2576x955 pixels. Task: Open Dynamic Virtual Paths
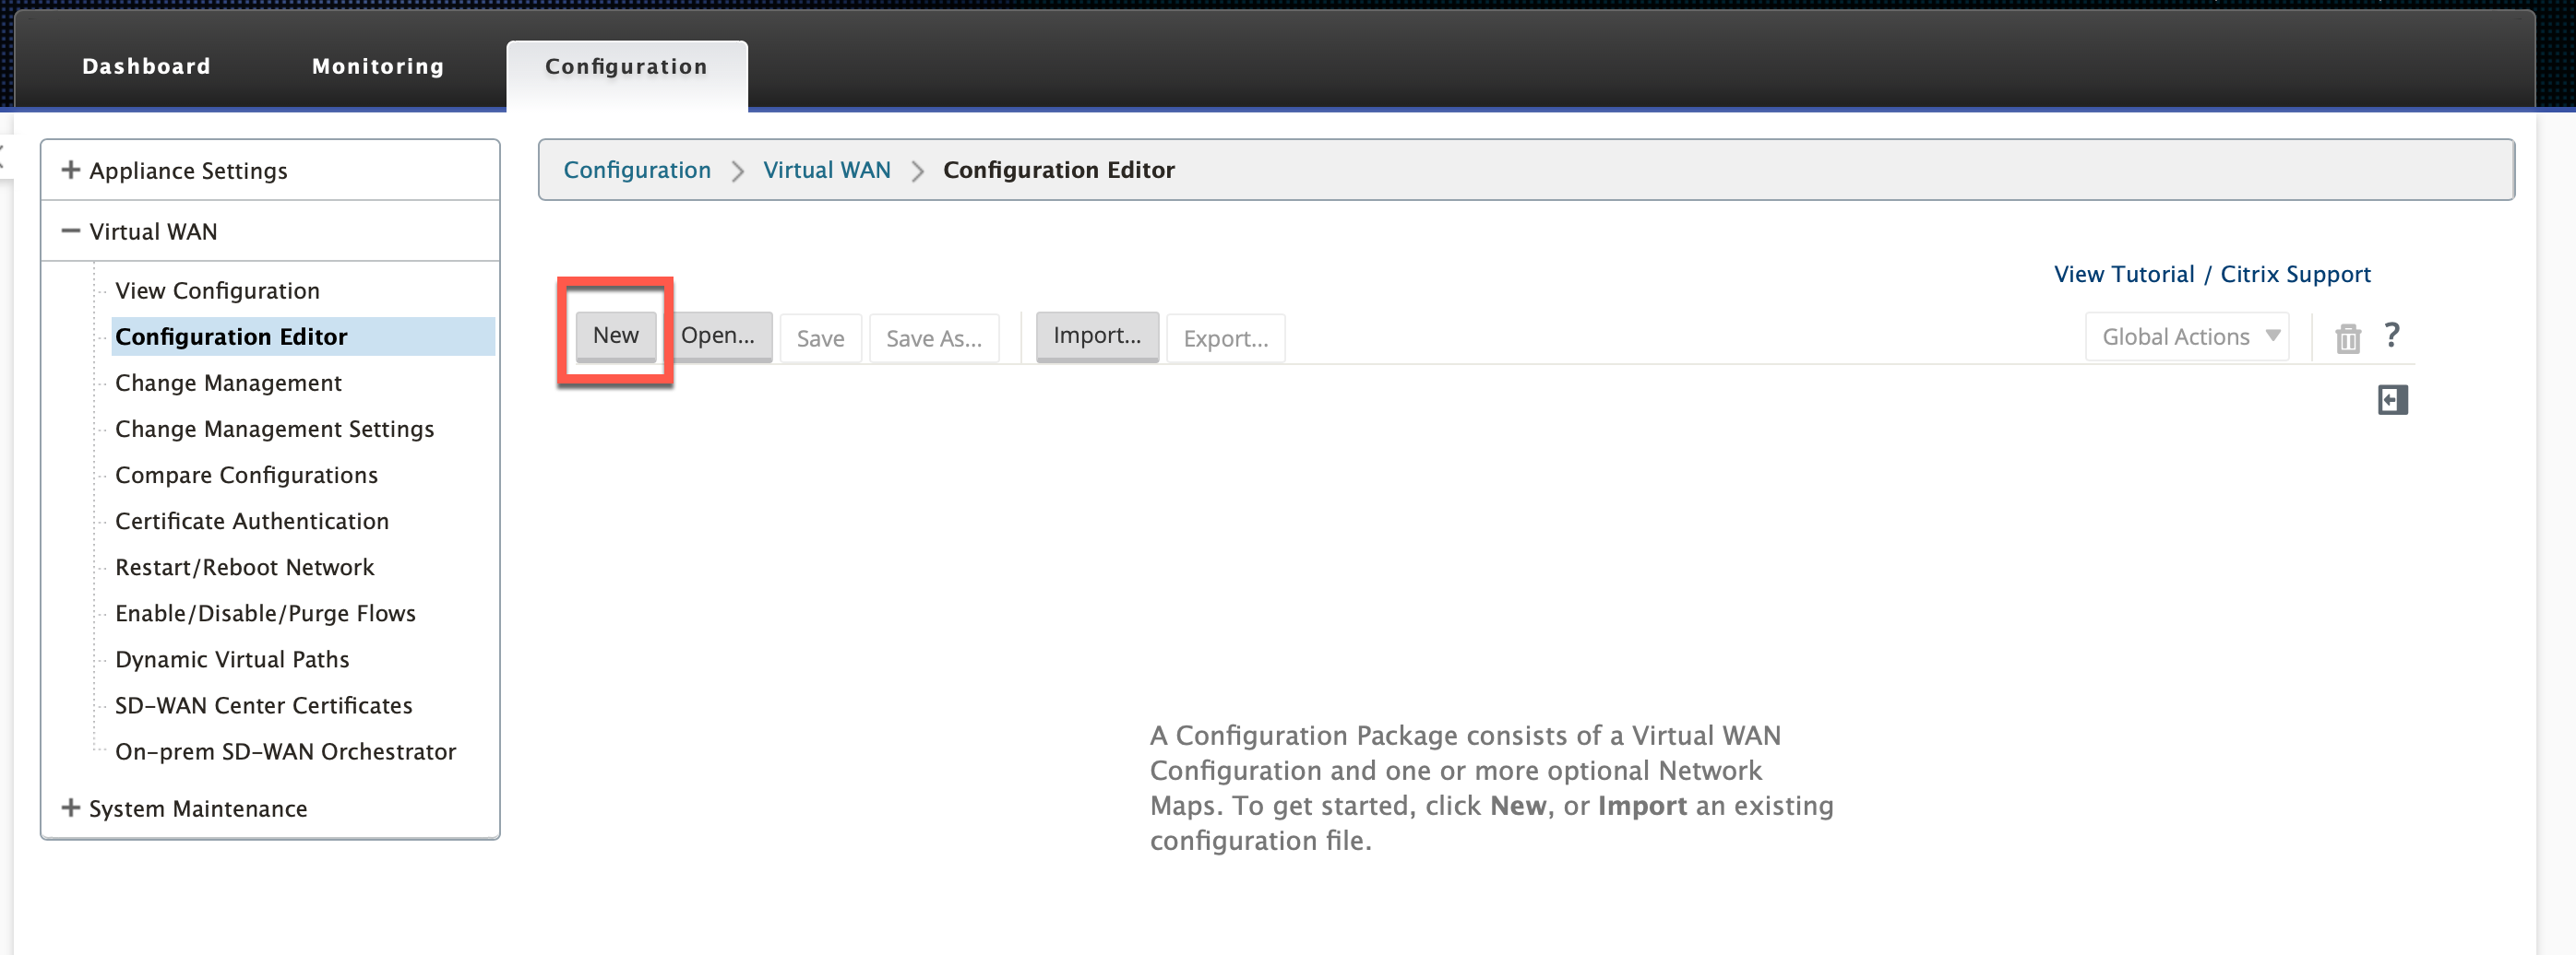tap(232, 659)
